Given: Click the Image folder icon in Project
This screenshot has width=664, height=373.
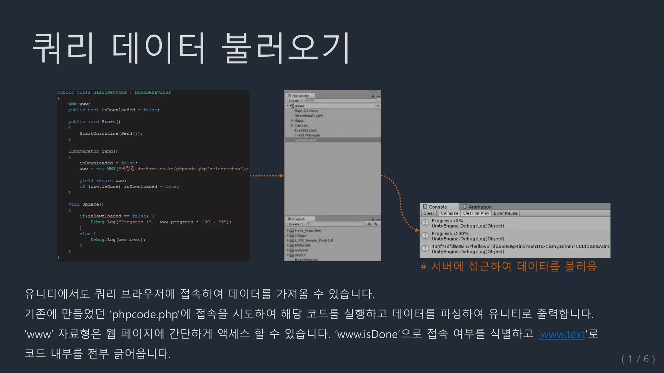Looking at the screenshot, I should (292, 235).
